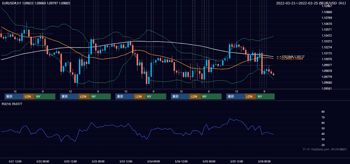350x164 pixels.
Task: Click price axis value 1.09779
Action: [327, 77]
